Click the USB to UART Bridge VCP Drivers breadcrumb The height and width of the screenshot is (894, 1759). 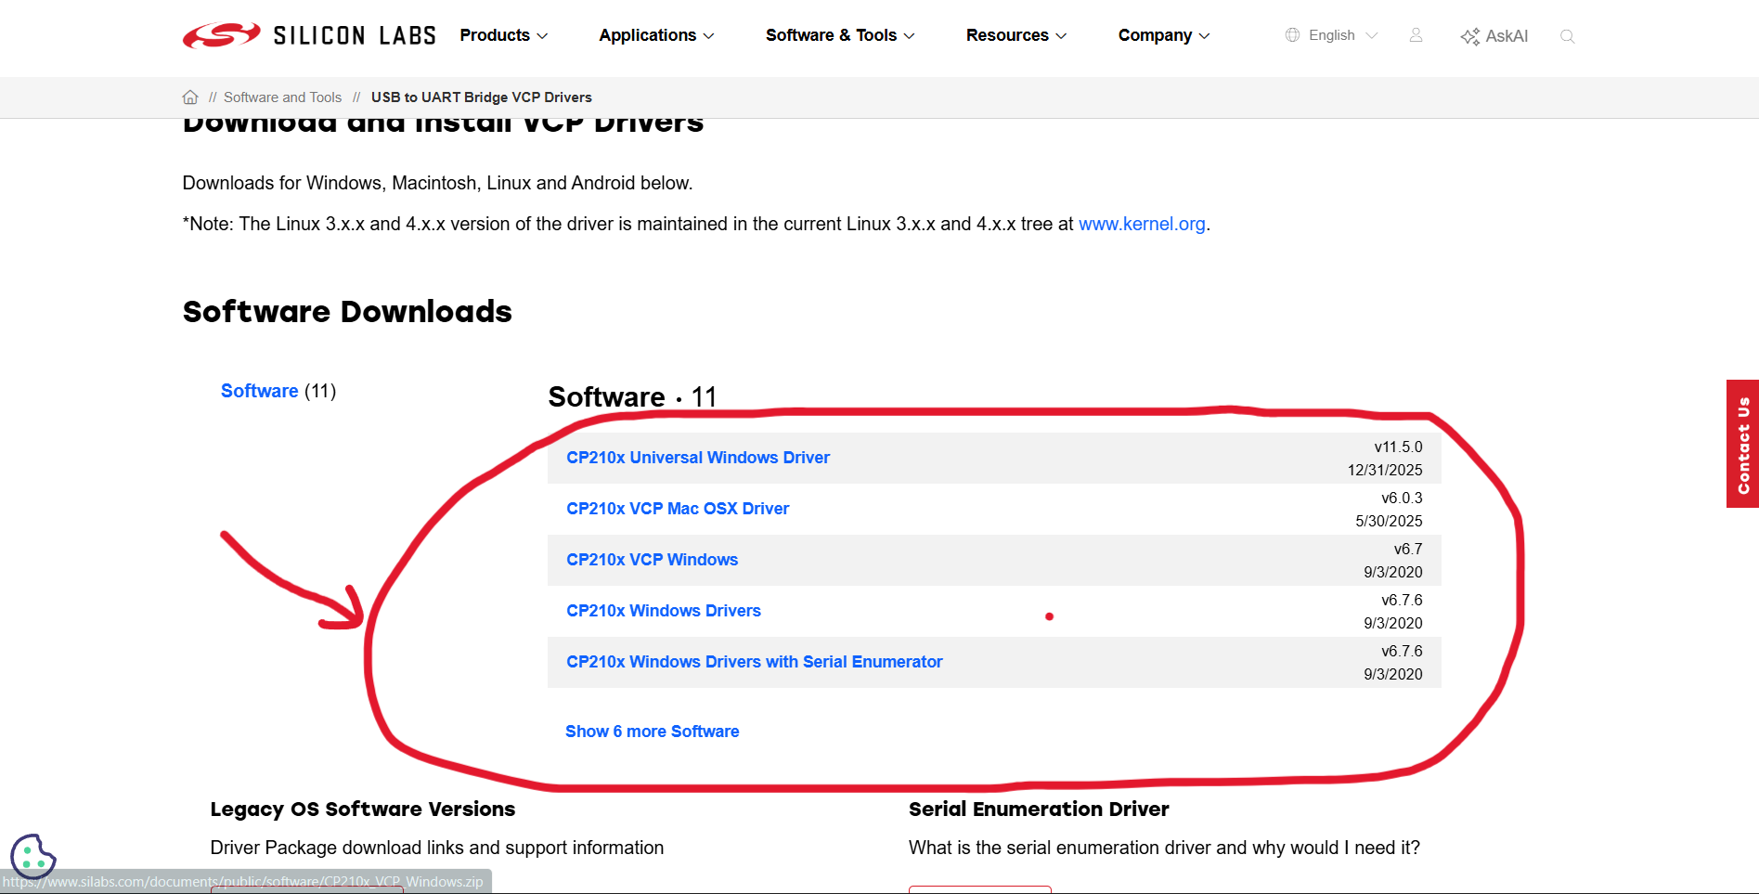pyautogui.click(x=482, y=97)
